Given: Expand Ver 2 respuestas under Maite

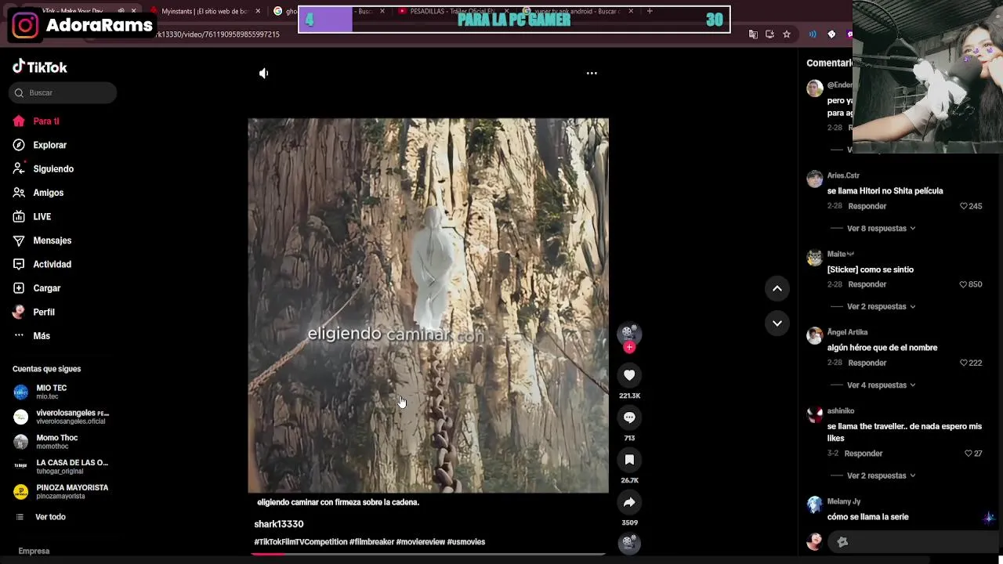Looking at the screenshot, I should pyautogui.click(x=882, y=307).
